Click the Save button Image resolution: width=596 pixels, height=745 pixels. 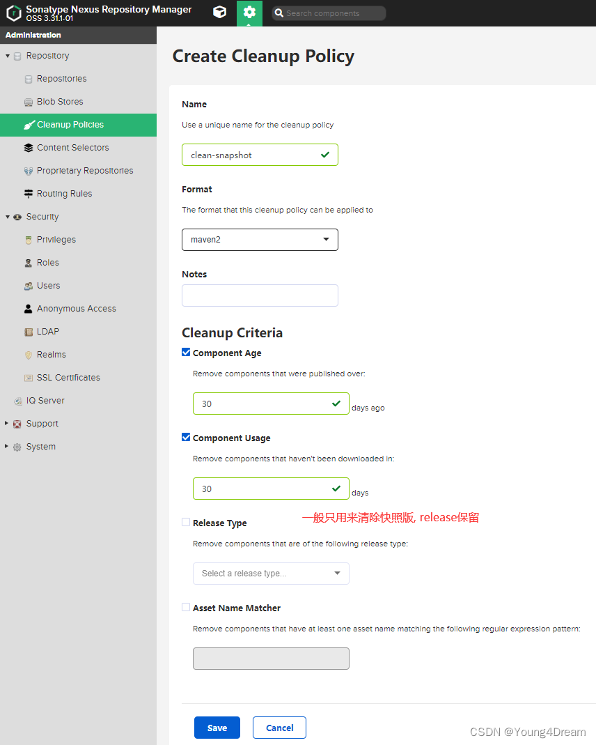tap(217, 728)
